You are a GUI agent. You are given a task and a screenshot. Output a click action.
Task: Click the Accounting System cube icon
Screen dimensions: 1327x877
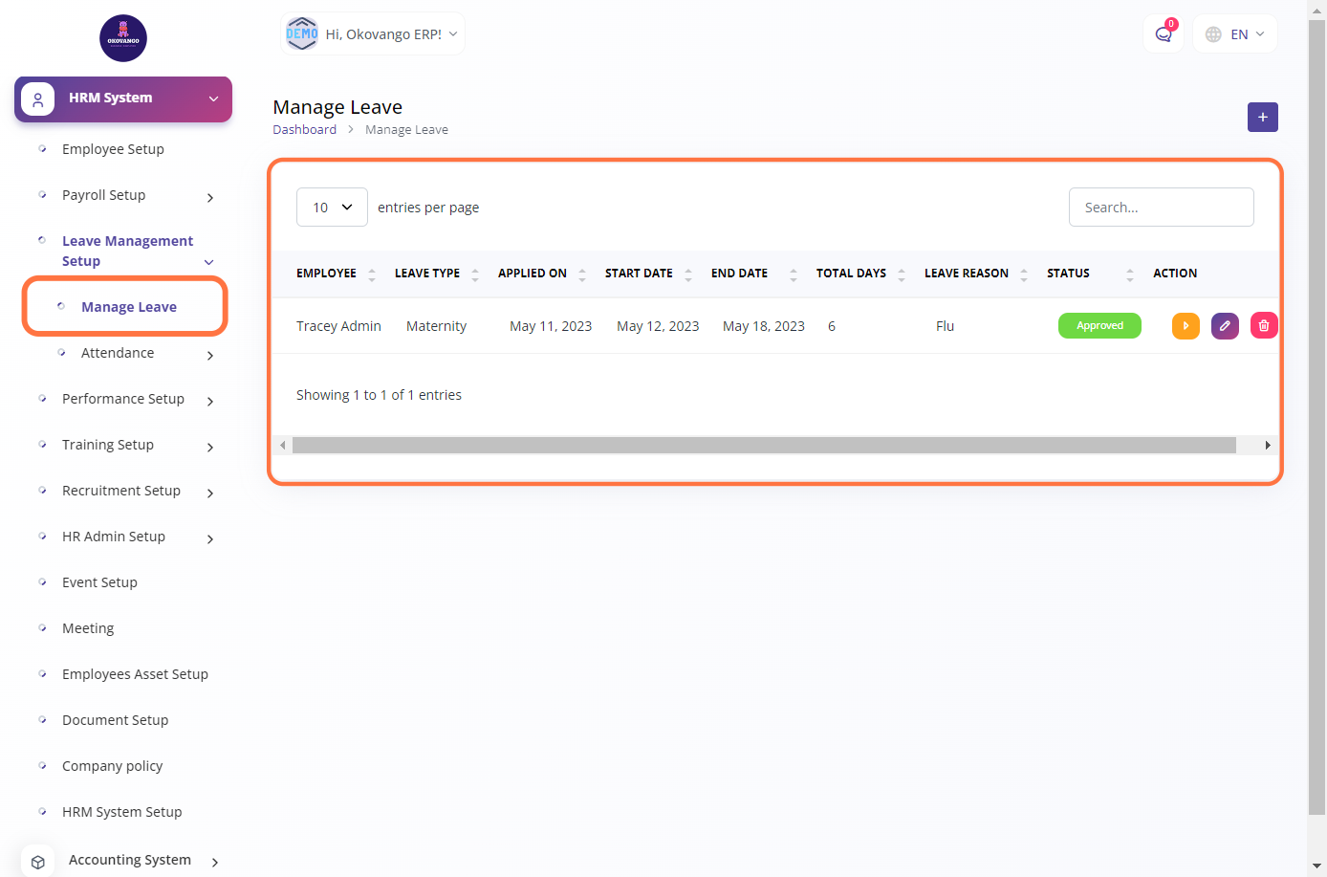38,862
